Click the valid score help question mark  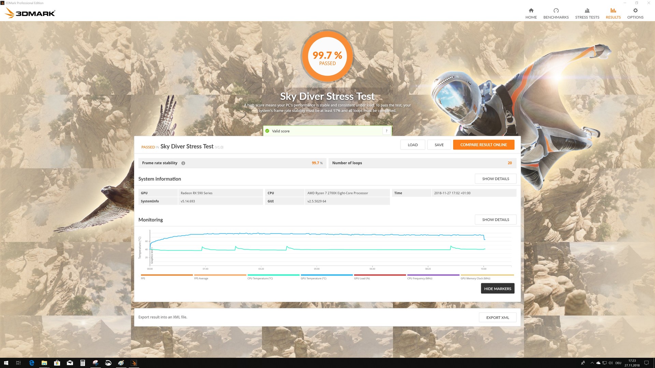(386, 131)
